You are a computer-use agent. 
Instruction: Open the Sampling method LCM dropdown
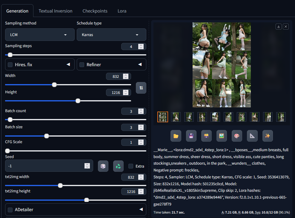tap(40, 35)
